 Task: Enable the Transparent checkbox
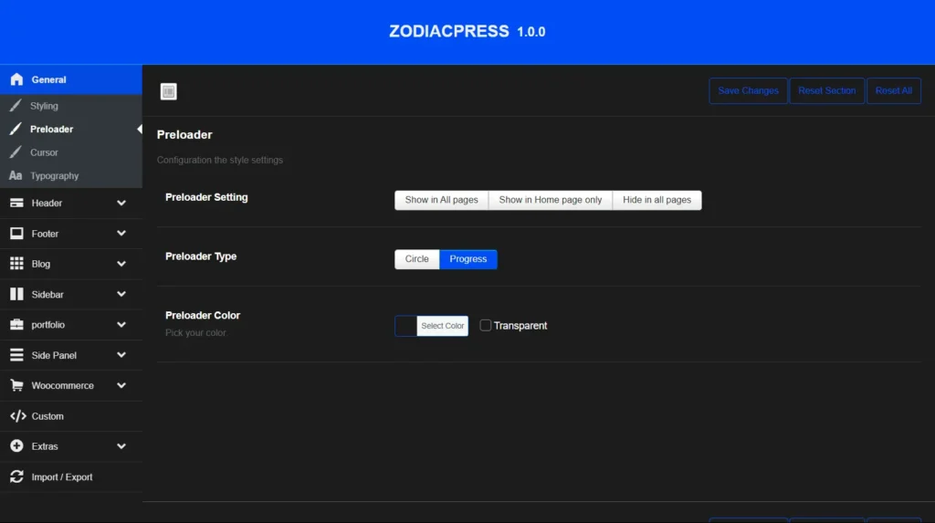click(486, 325)
